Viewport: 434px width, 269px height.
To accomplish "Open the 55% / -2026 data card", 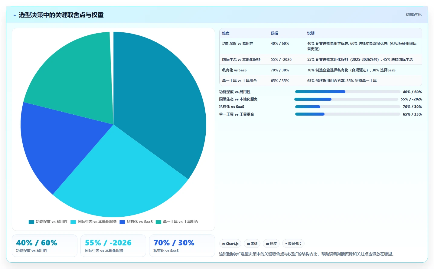I will click(x=113, y=246).
